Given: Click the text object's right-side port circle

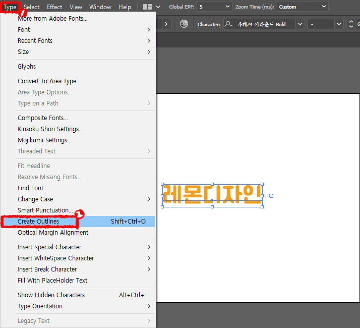Looking at the screenshot, I should click(271, 196).
